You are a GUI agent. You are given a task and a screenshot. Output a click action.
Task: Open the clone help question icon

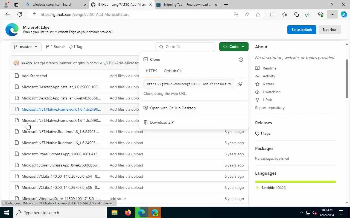pos(241,60)
